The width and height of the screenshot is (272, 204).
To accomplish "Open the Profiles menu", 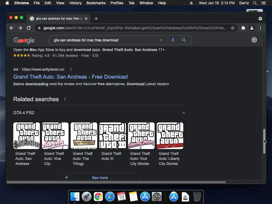I will [x=117, y=3].
